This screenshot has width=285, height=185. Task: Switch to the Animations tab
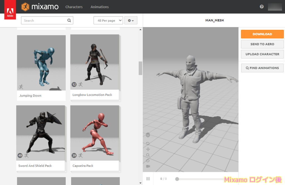point(99,7)
